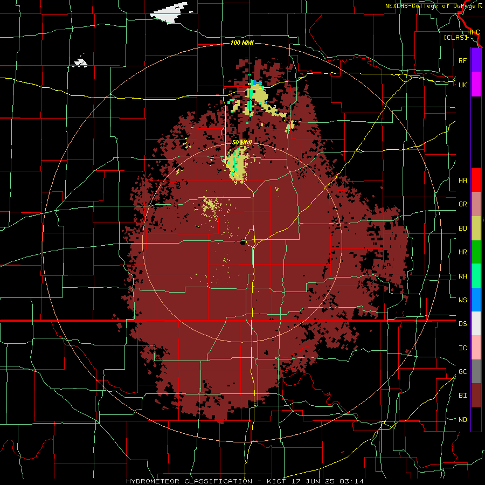Click the GC gray legend swatch
Image resolution: width=485 pixels, height=485 pixels.
coord(476,371)
